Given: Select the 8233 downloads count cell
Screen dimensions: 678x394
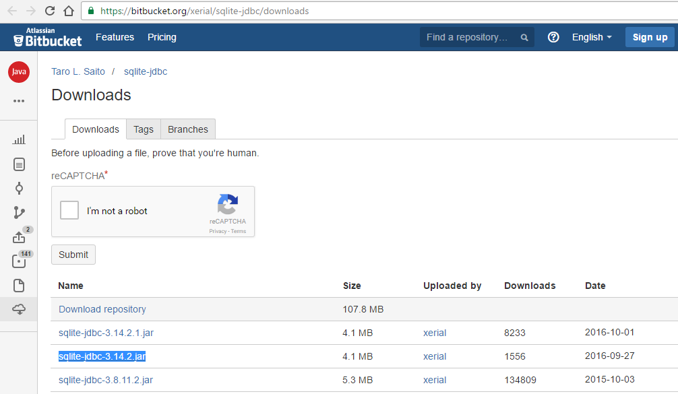Looking at the screenshot, I should pos(514,333).
